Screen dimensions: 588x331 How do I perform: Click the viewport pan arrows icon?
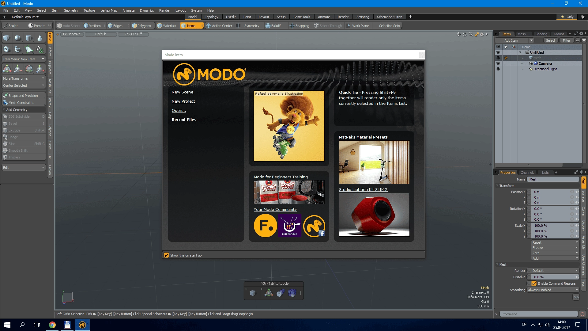(458, 34)
